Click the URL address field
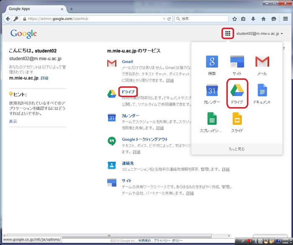The height and width of the screenshot is (245, 293). coord(95,19)
